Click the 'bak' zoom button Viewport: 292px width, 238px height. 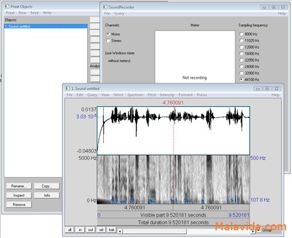click(112, 230)
